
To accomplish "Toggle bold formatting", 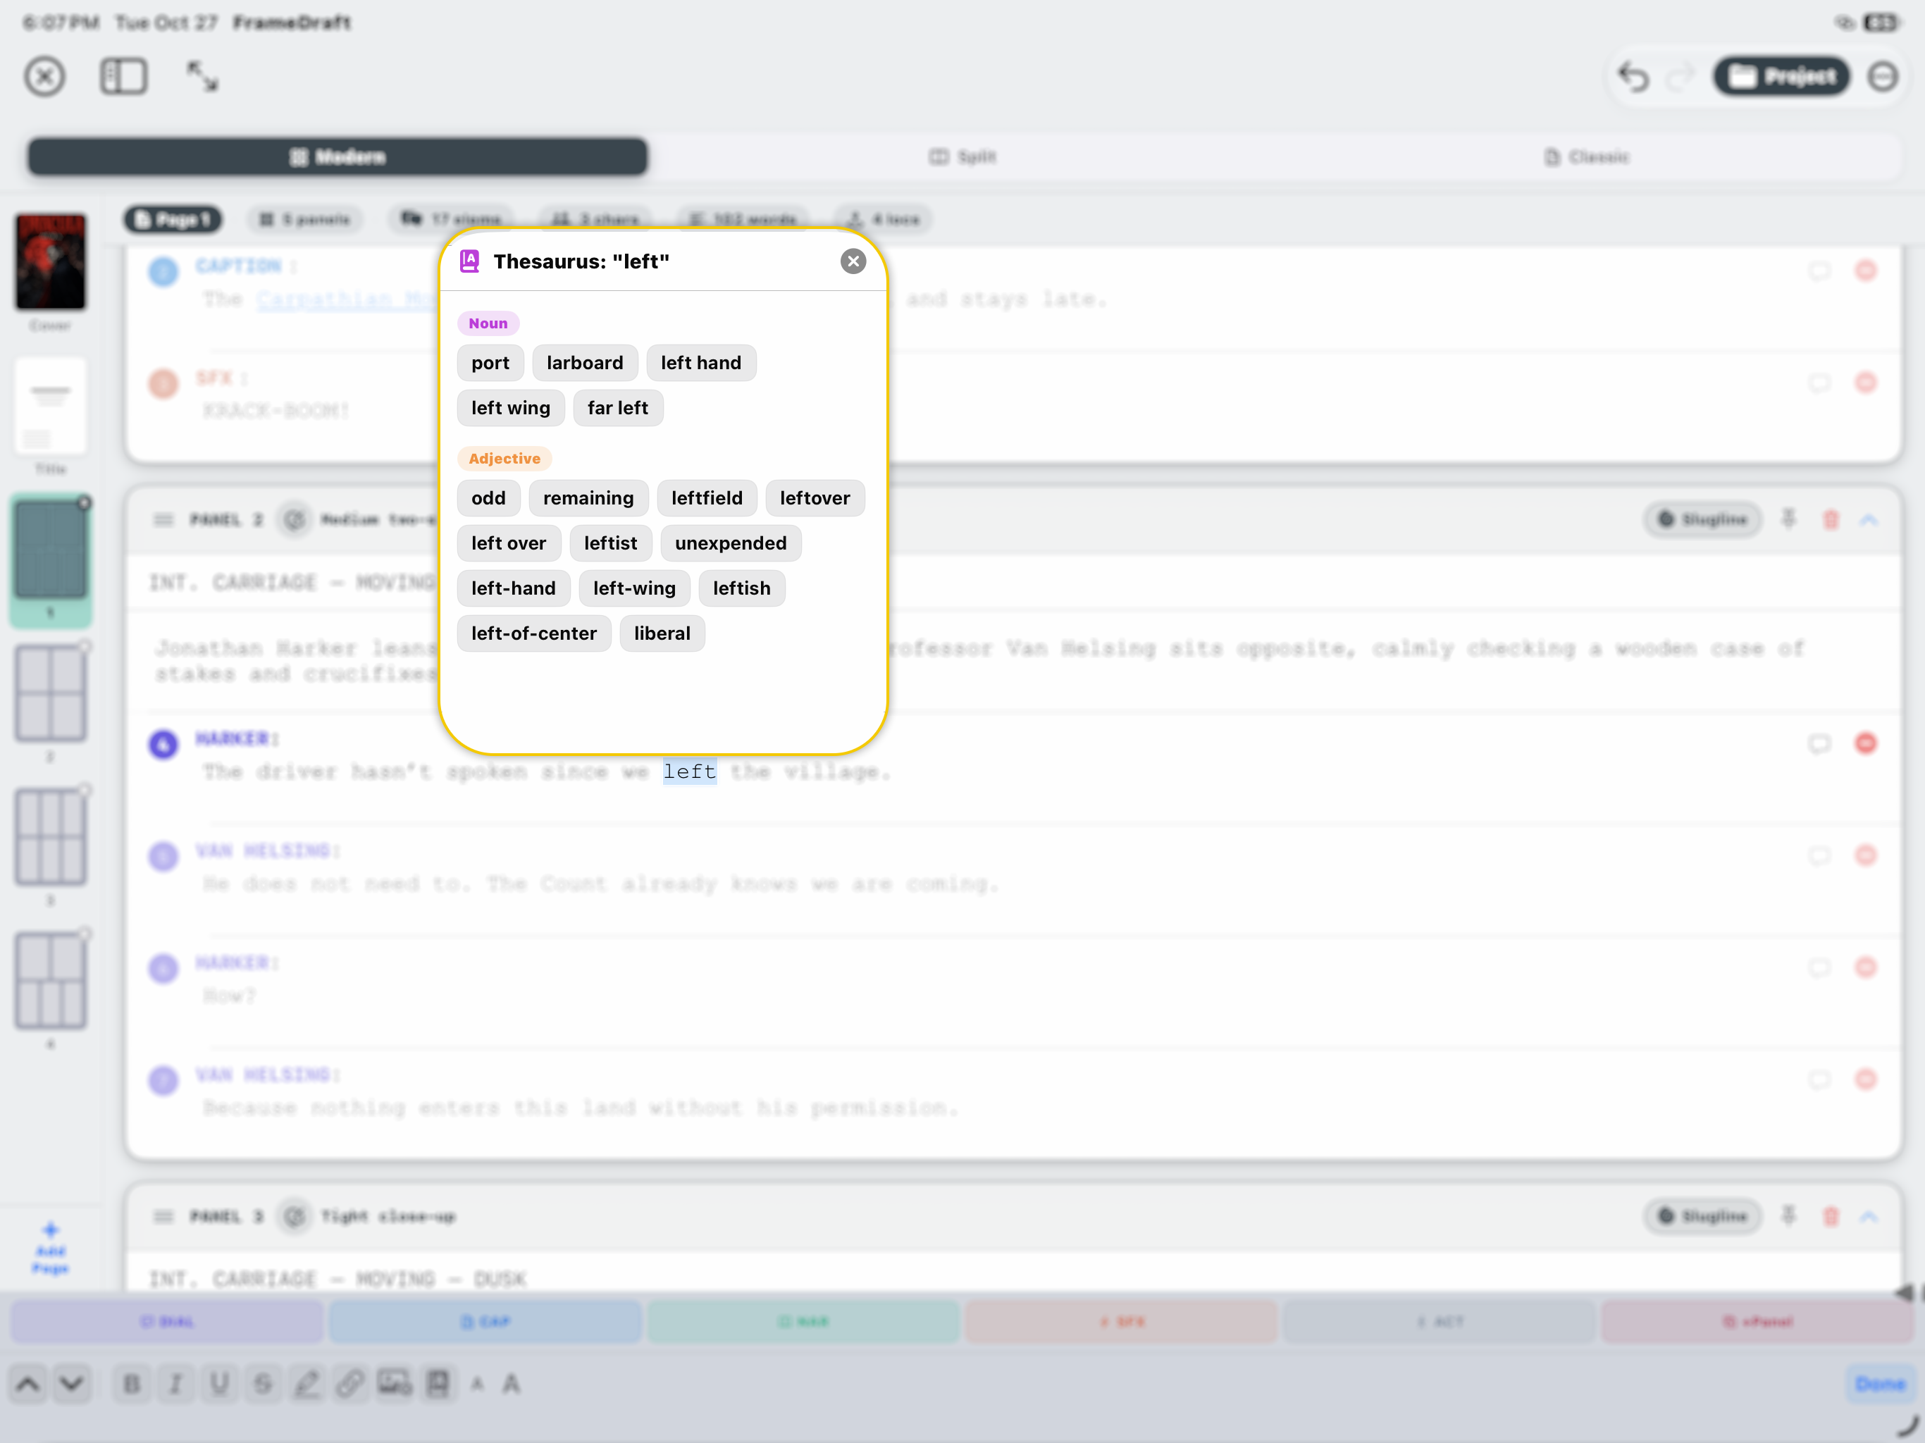I will pyautogui.click(x=132, y=1383).
